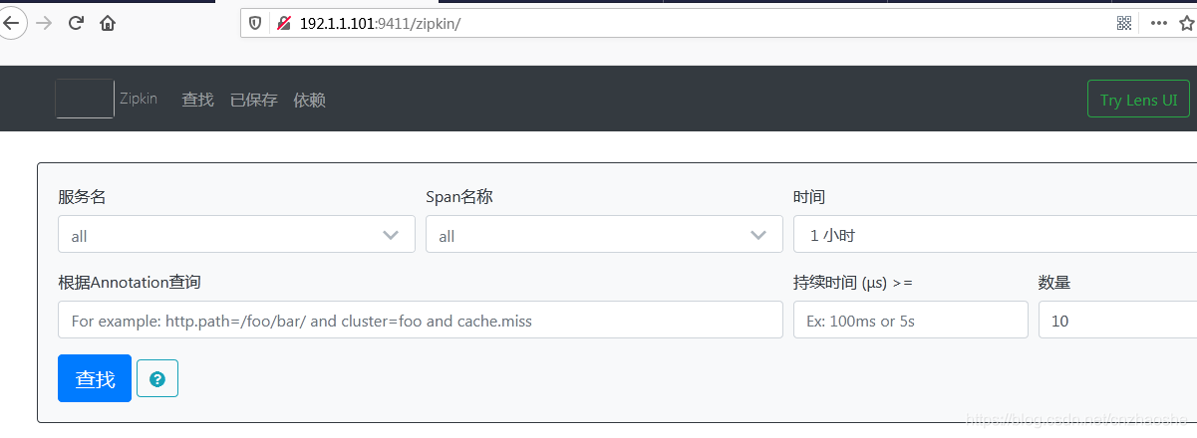Expand the 服务名 dropdown
Viewport: 1197px width, 438px height.
[x=236, y=235]
